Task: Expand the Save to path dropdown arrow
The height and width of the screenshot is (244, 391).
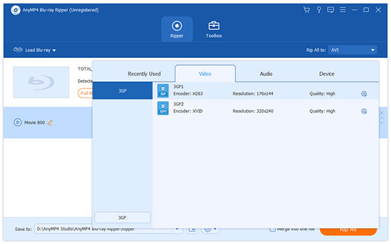Action: click(x=177, y=229)
